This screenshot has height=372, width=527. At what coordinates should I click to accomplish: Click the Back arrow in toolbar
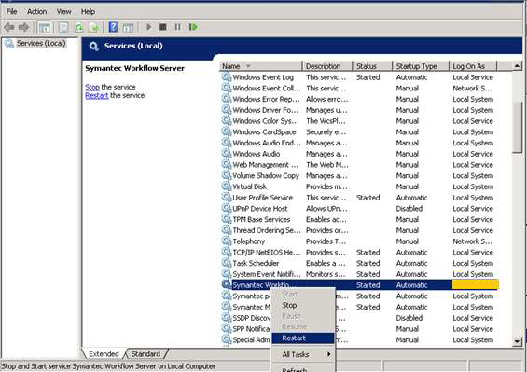tap(9, 27)
